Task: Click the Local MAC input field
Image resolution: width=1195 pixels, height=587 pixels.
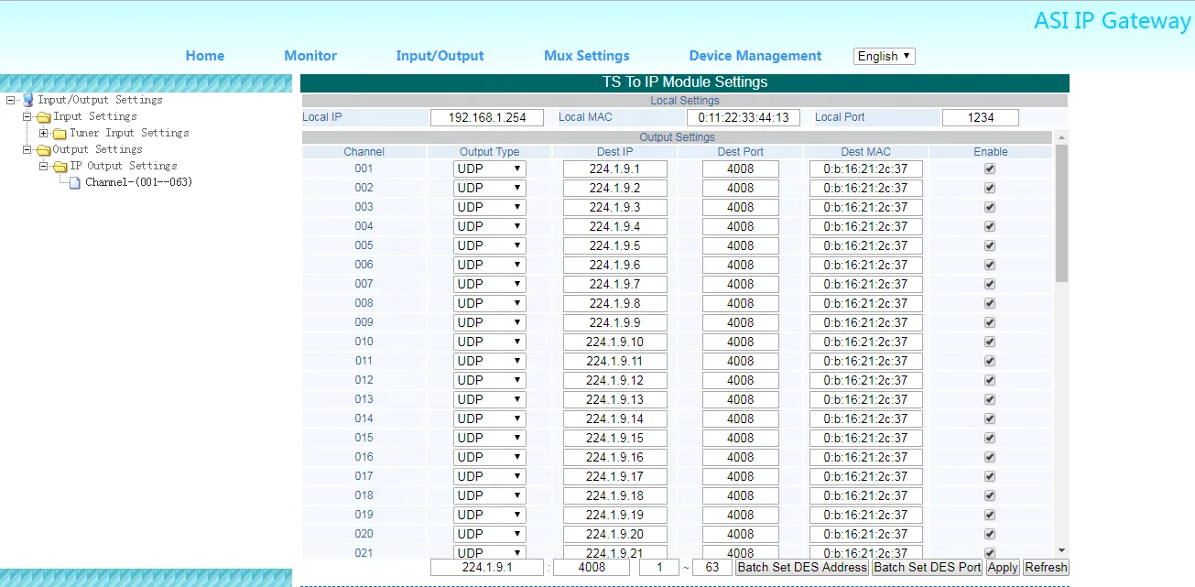Action: click(744, 117)
